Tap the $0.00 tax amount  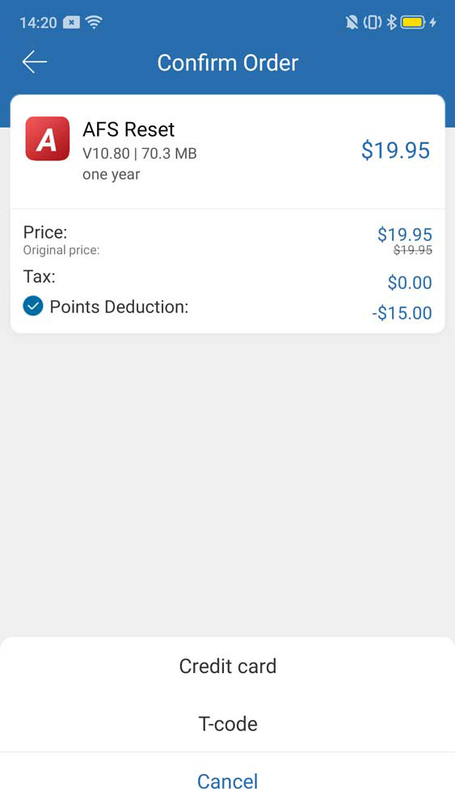[410, 282]
